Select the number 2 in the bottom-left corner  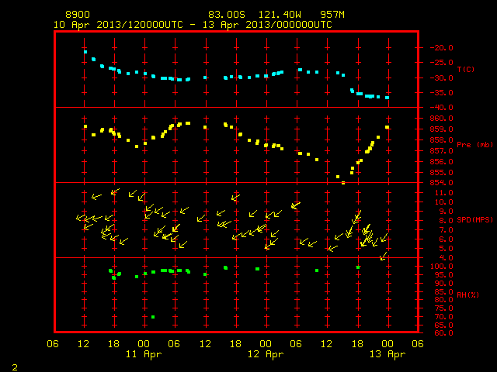(x=15, y=367)
